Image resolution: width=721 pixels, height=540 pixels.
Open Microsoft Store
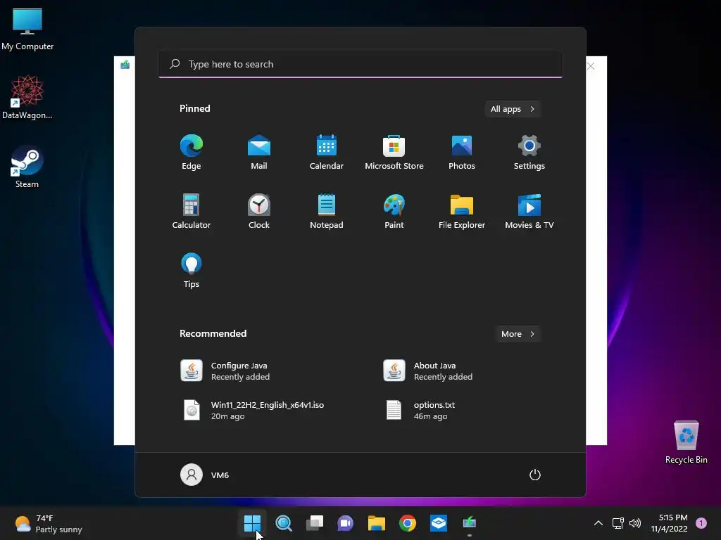coord(394,152)
